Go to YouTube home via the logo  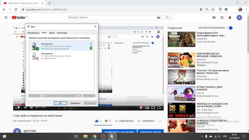pos(19,17)
